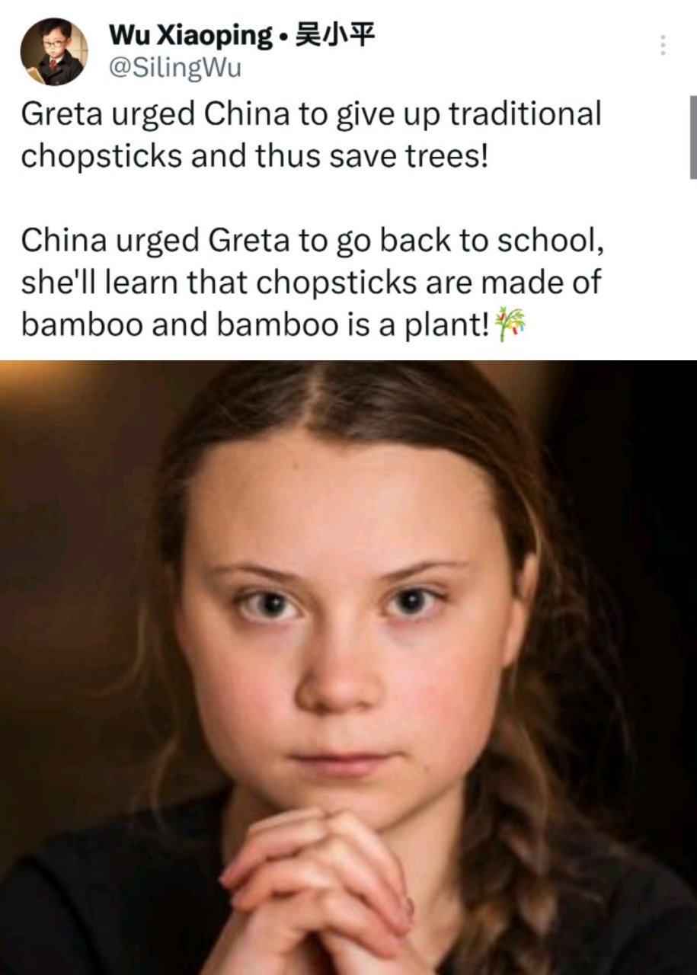Viewport: 697px width, 975px height.
Task: Open the @SilingWu handle
Action: pyautogui.click(x=175, y=69)
